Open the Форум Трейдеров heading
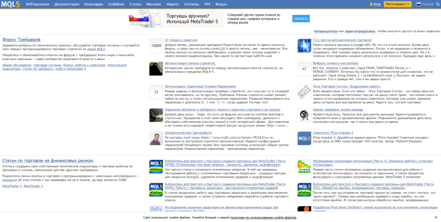 (21, 39)
